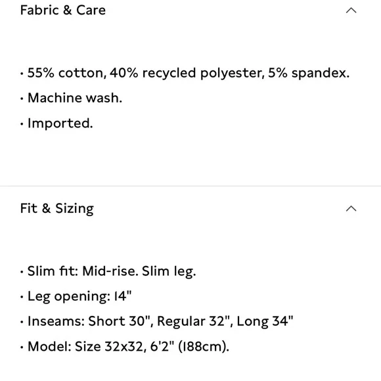Select the '55% cotton' text
Image resolution: width=381 pixels, height=381 pixels.
[66, 73]
